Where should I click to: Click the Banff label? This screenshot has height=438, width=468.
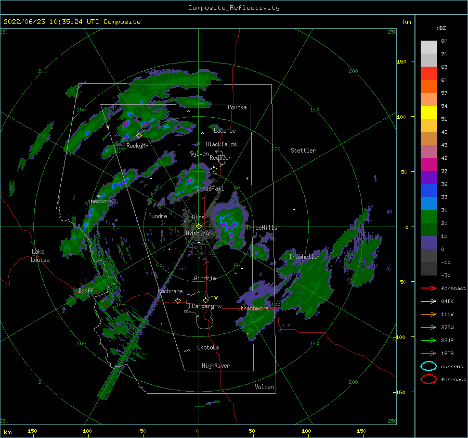(x=86, y=290)
